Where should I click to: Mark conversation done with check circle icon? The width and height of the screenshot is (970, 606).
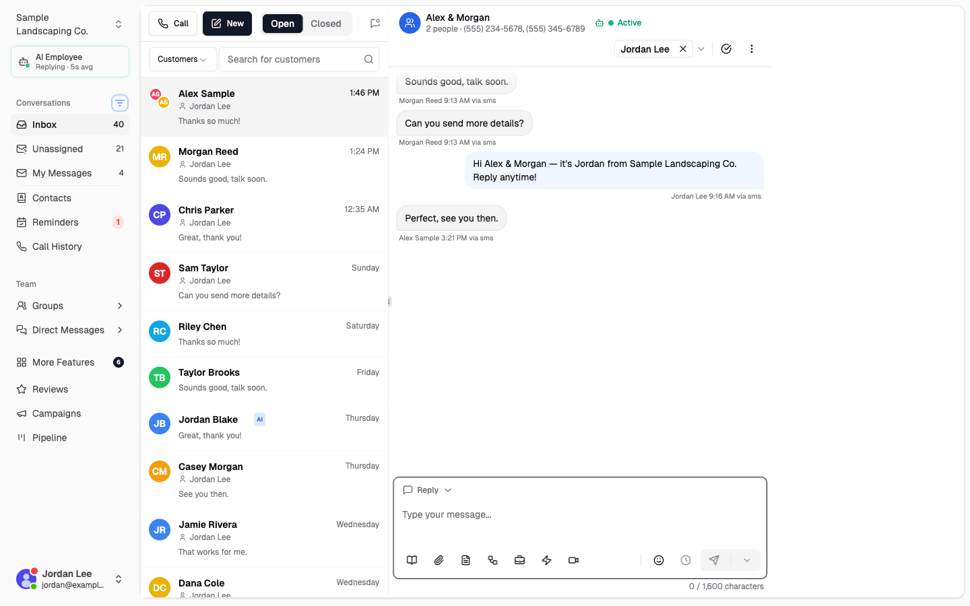726,49
